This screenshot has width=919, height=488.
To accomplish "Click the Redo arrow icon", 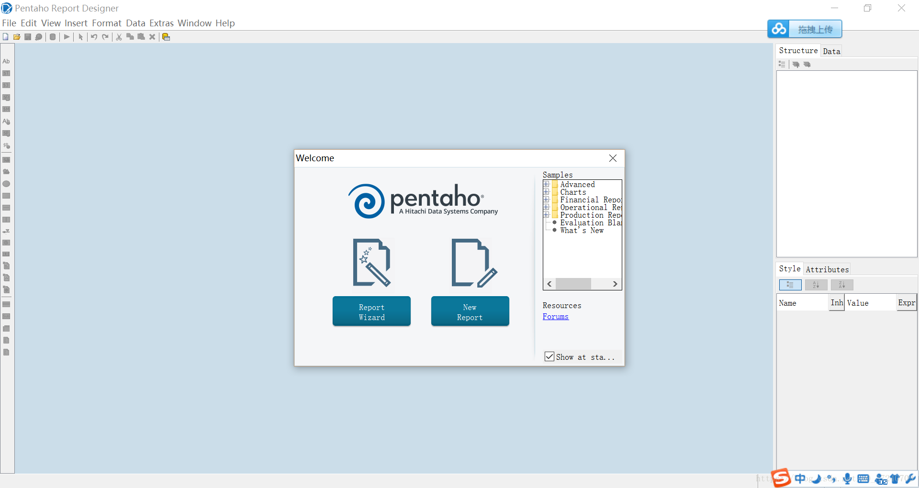I will point(105,37).
